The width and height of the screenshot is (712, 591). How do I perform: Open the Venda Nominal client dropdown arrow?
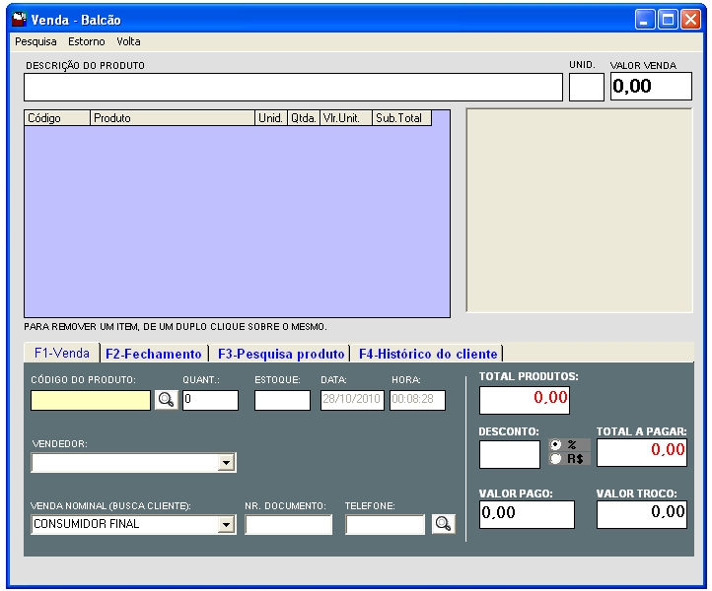tap(227, 525)
